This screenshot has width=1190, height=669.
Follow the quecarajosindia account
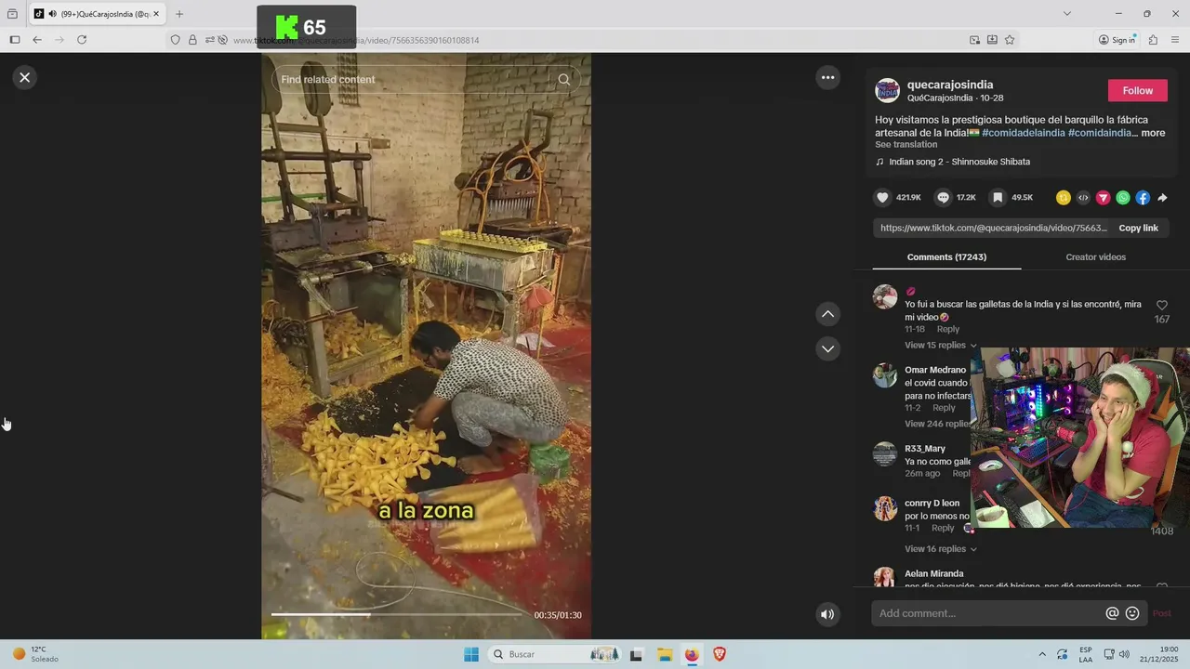point(1137,91)
